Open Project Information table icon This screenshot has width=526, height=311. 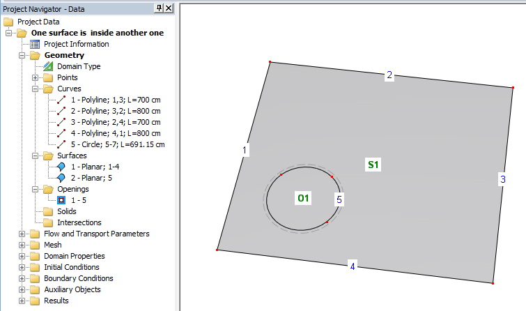35,44
